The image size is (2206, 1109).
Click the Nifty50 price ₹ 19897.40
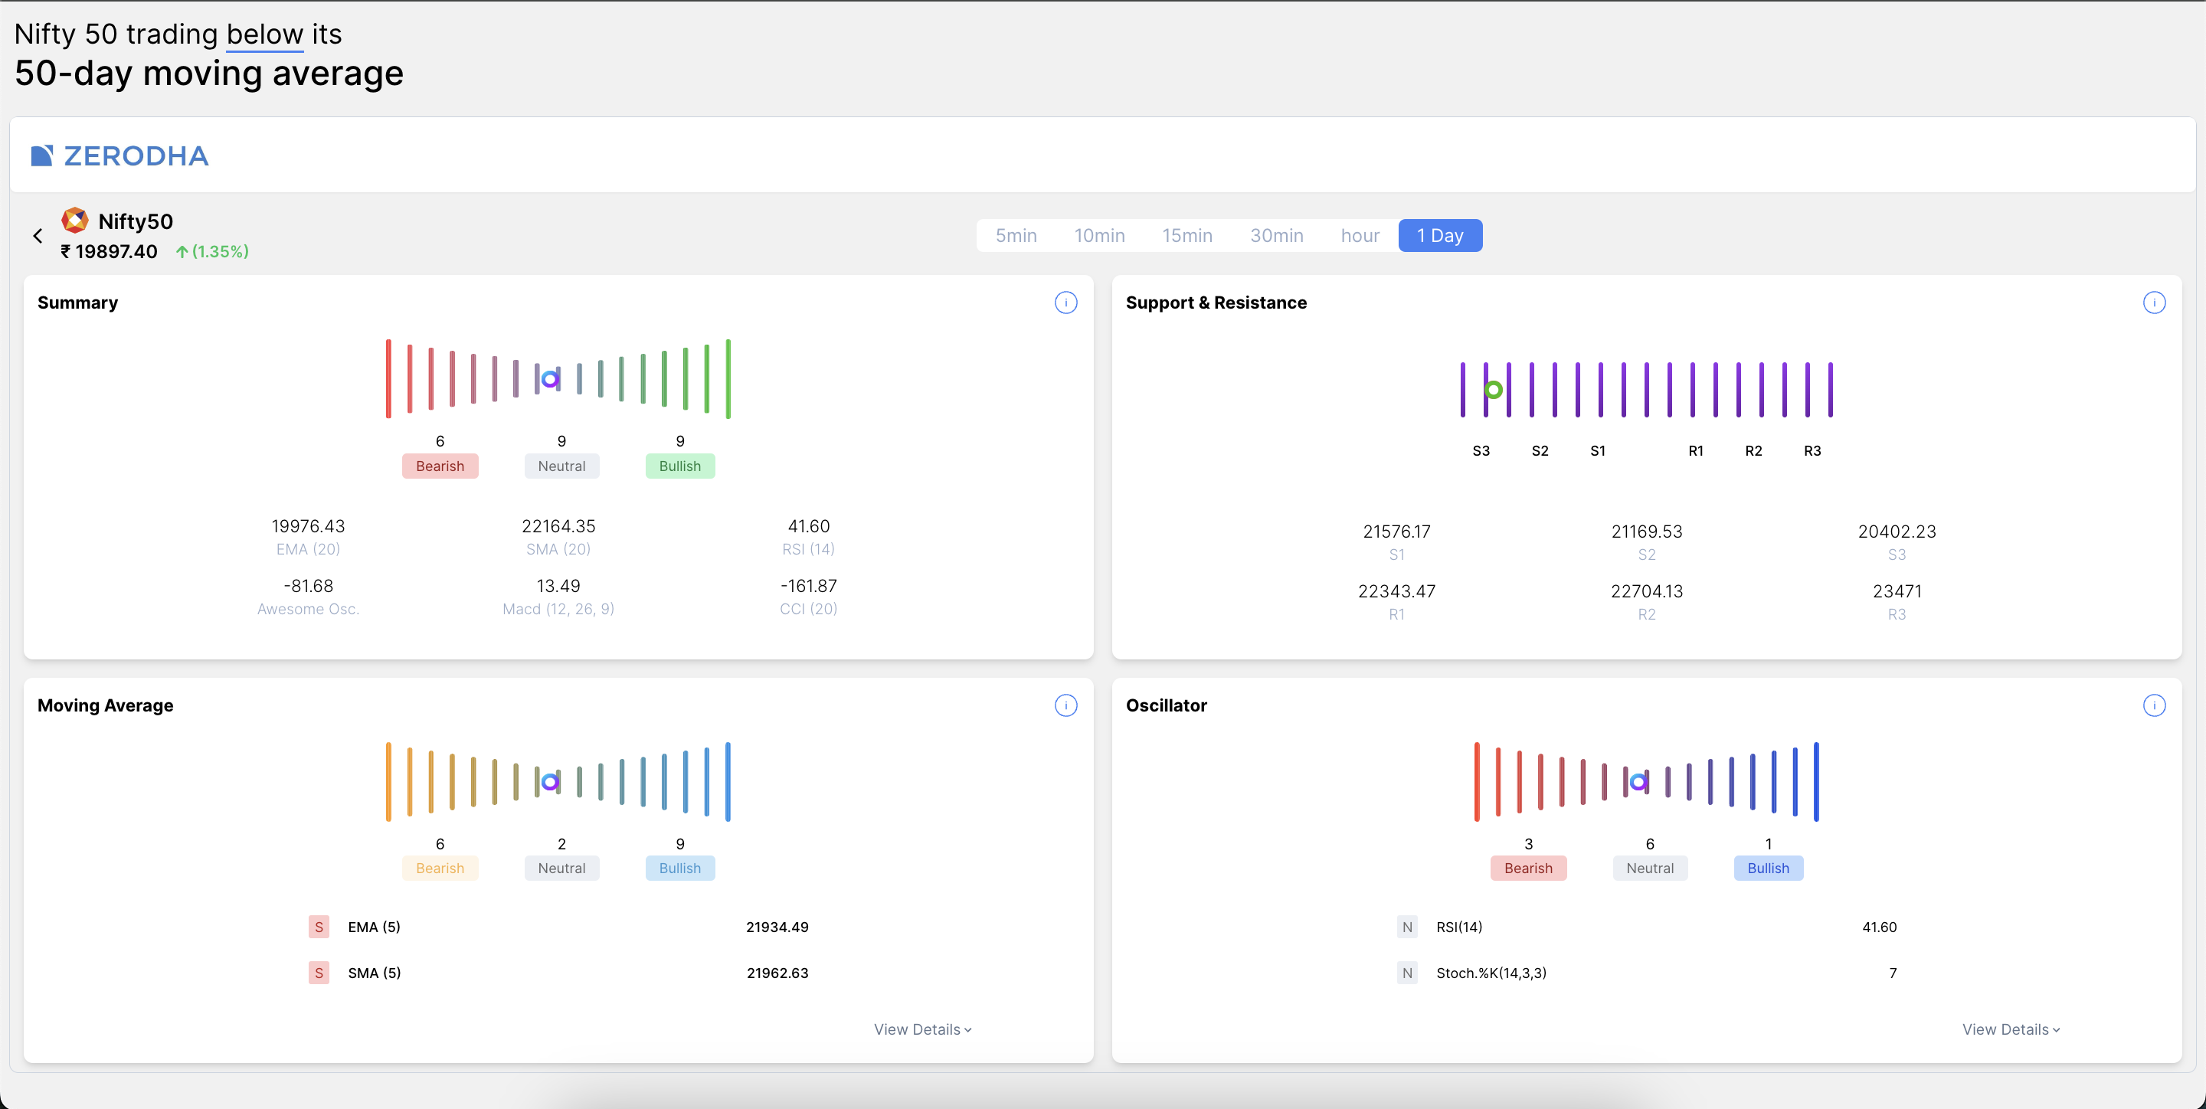tap(109, 252)
